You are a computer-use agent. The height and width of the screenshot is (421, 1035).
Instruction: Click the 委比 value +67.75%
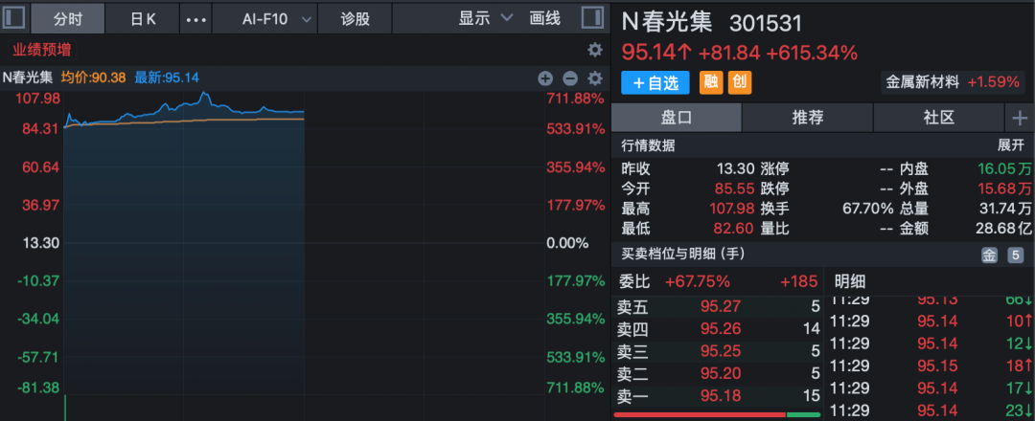pos(697,282)
